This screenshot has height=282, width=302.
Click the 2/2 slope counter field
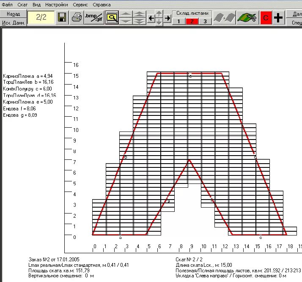[x=41, y=17]
